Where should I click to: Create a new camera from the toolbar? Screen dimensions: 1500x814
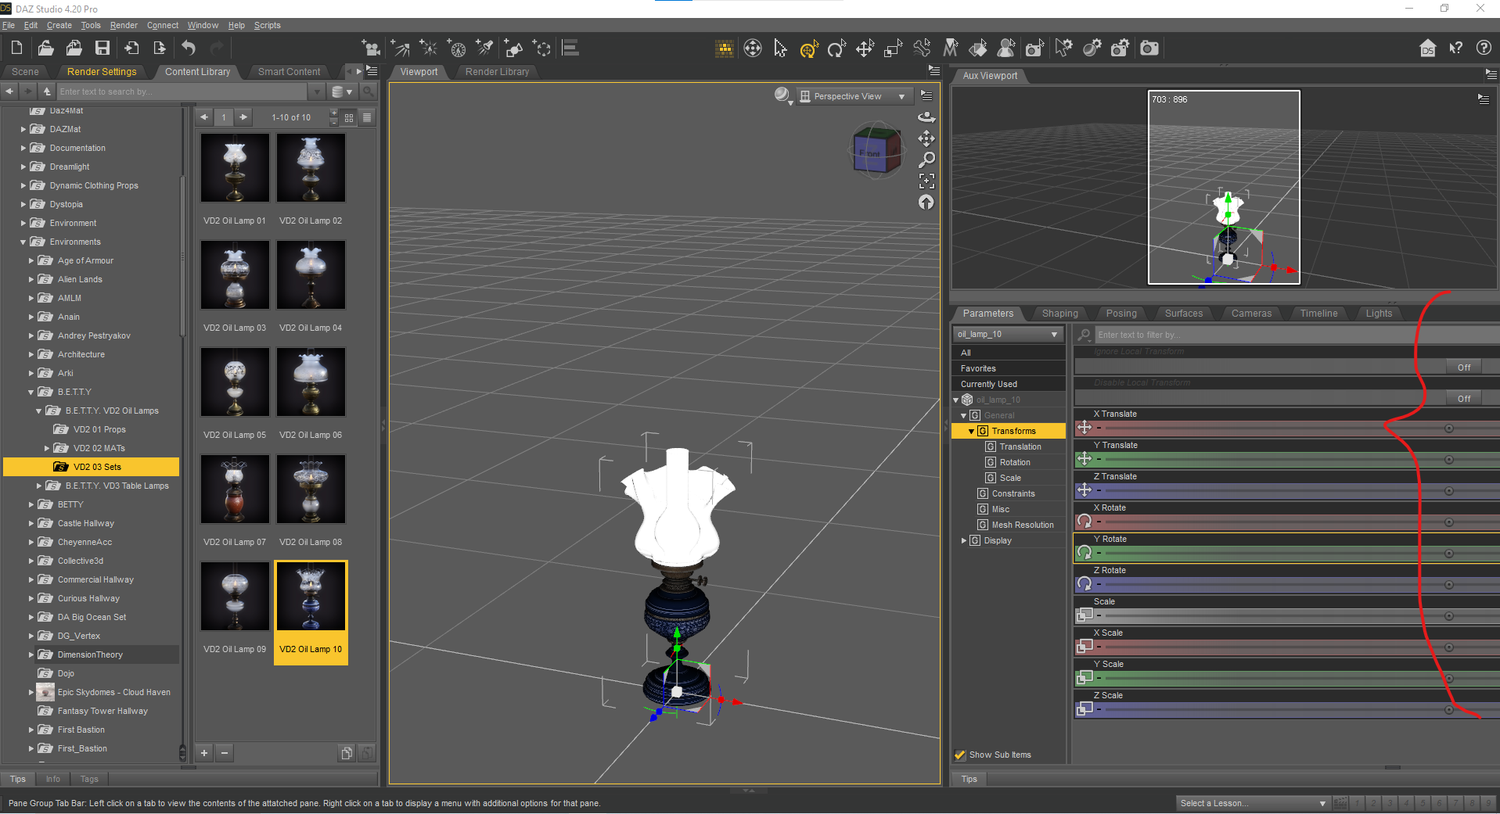tap(371, 48)
